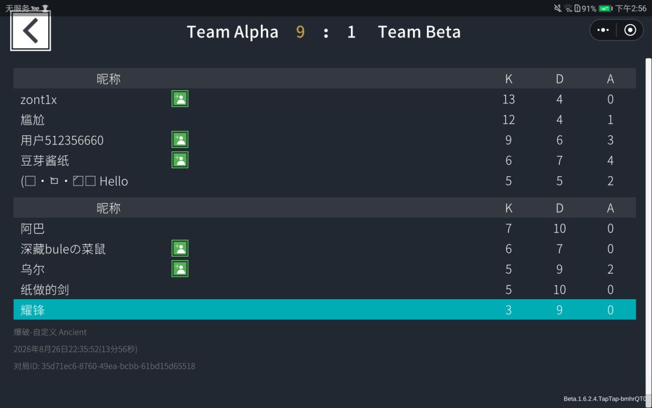652x408 pixels.
Task: Click the Team Beta title
Action: (419, 32)
